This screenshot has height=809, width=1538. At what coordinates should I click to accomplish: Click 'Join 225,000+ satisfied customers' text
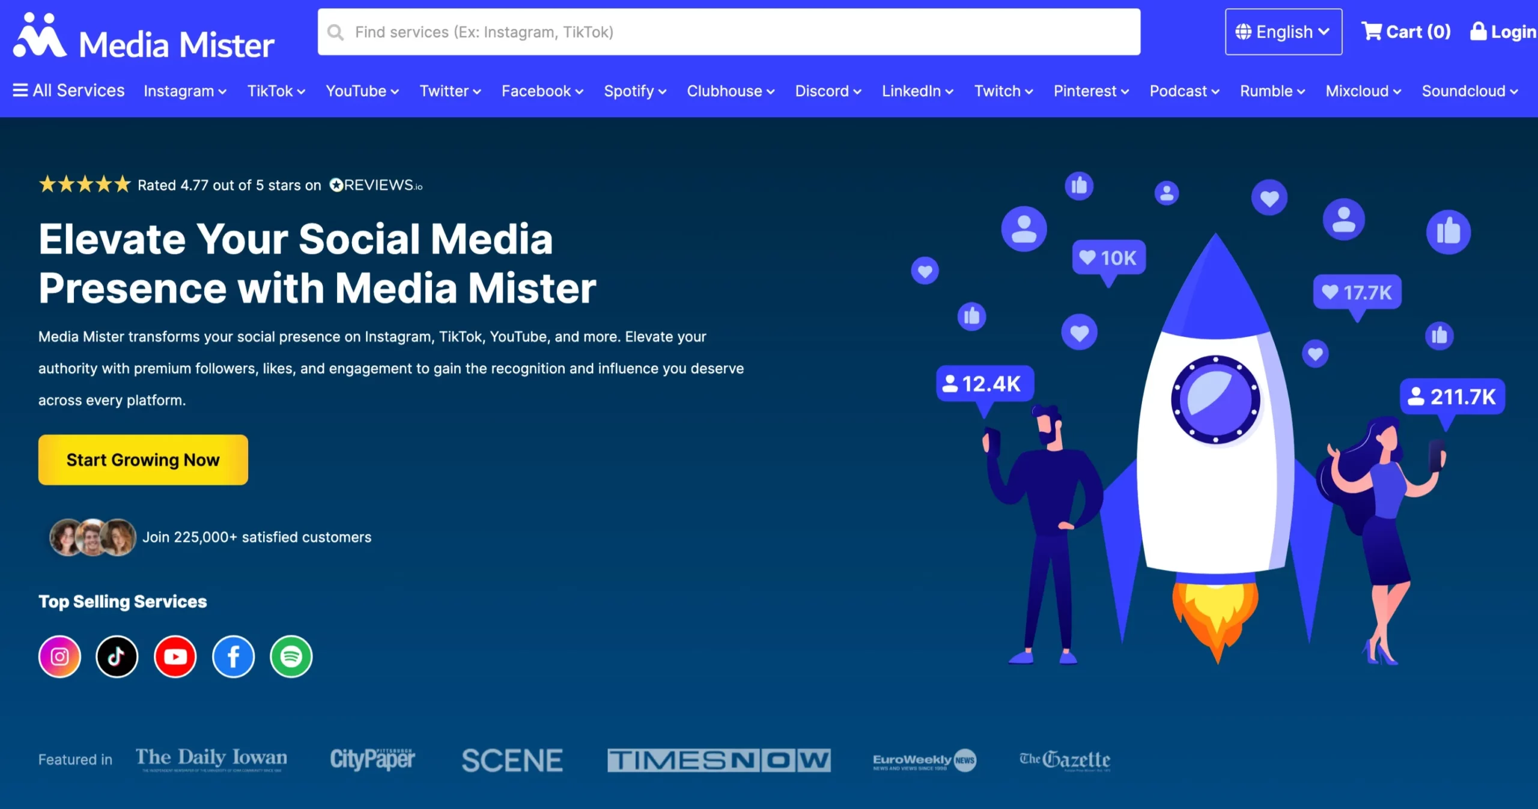[257, 537]
